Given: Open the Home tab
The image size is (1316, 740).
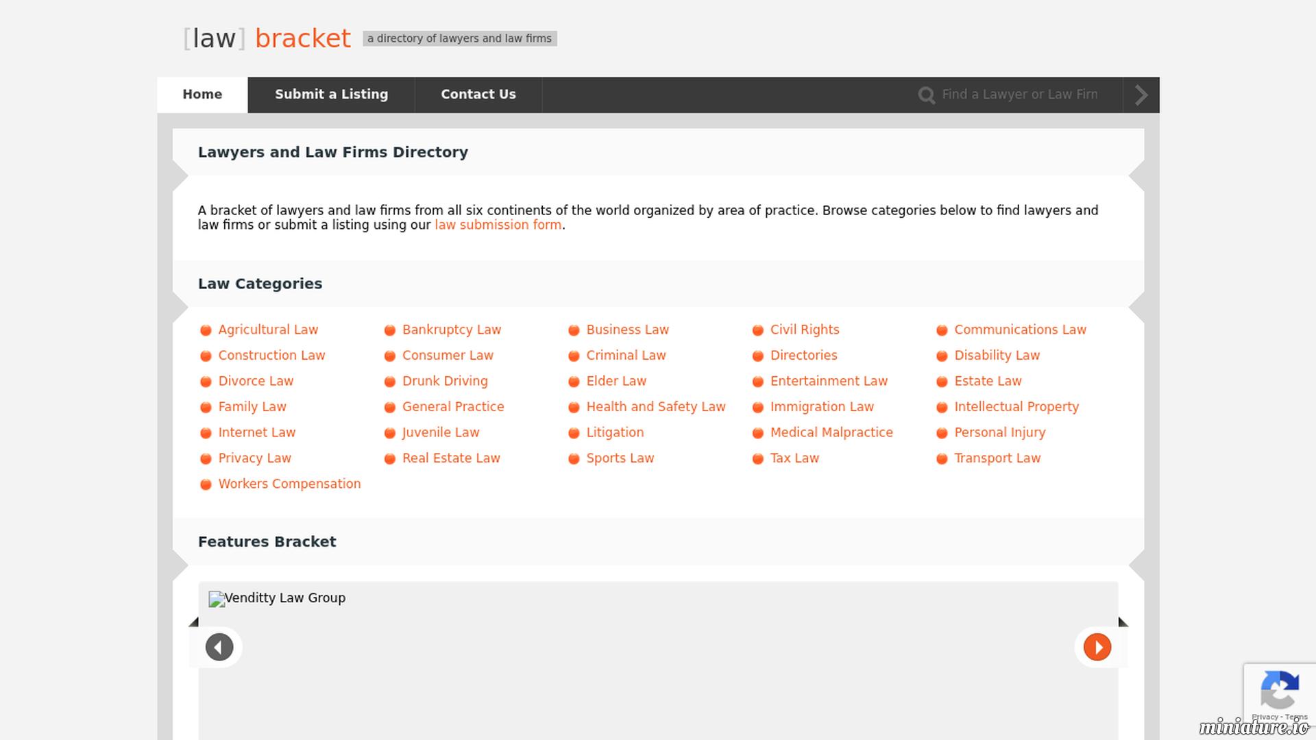Looking at the screenshot, I should [202, 95].
